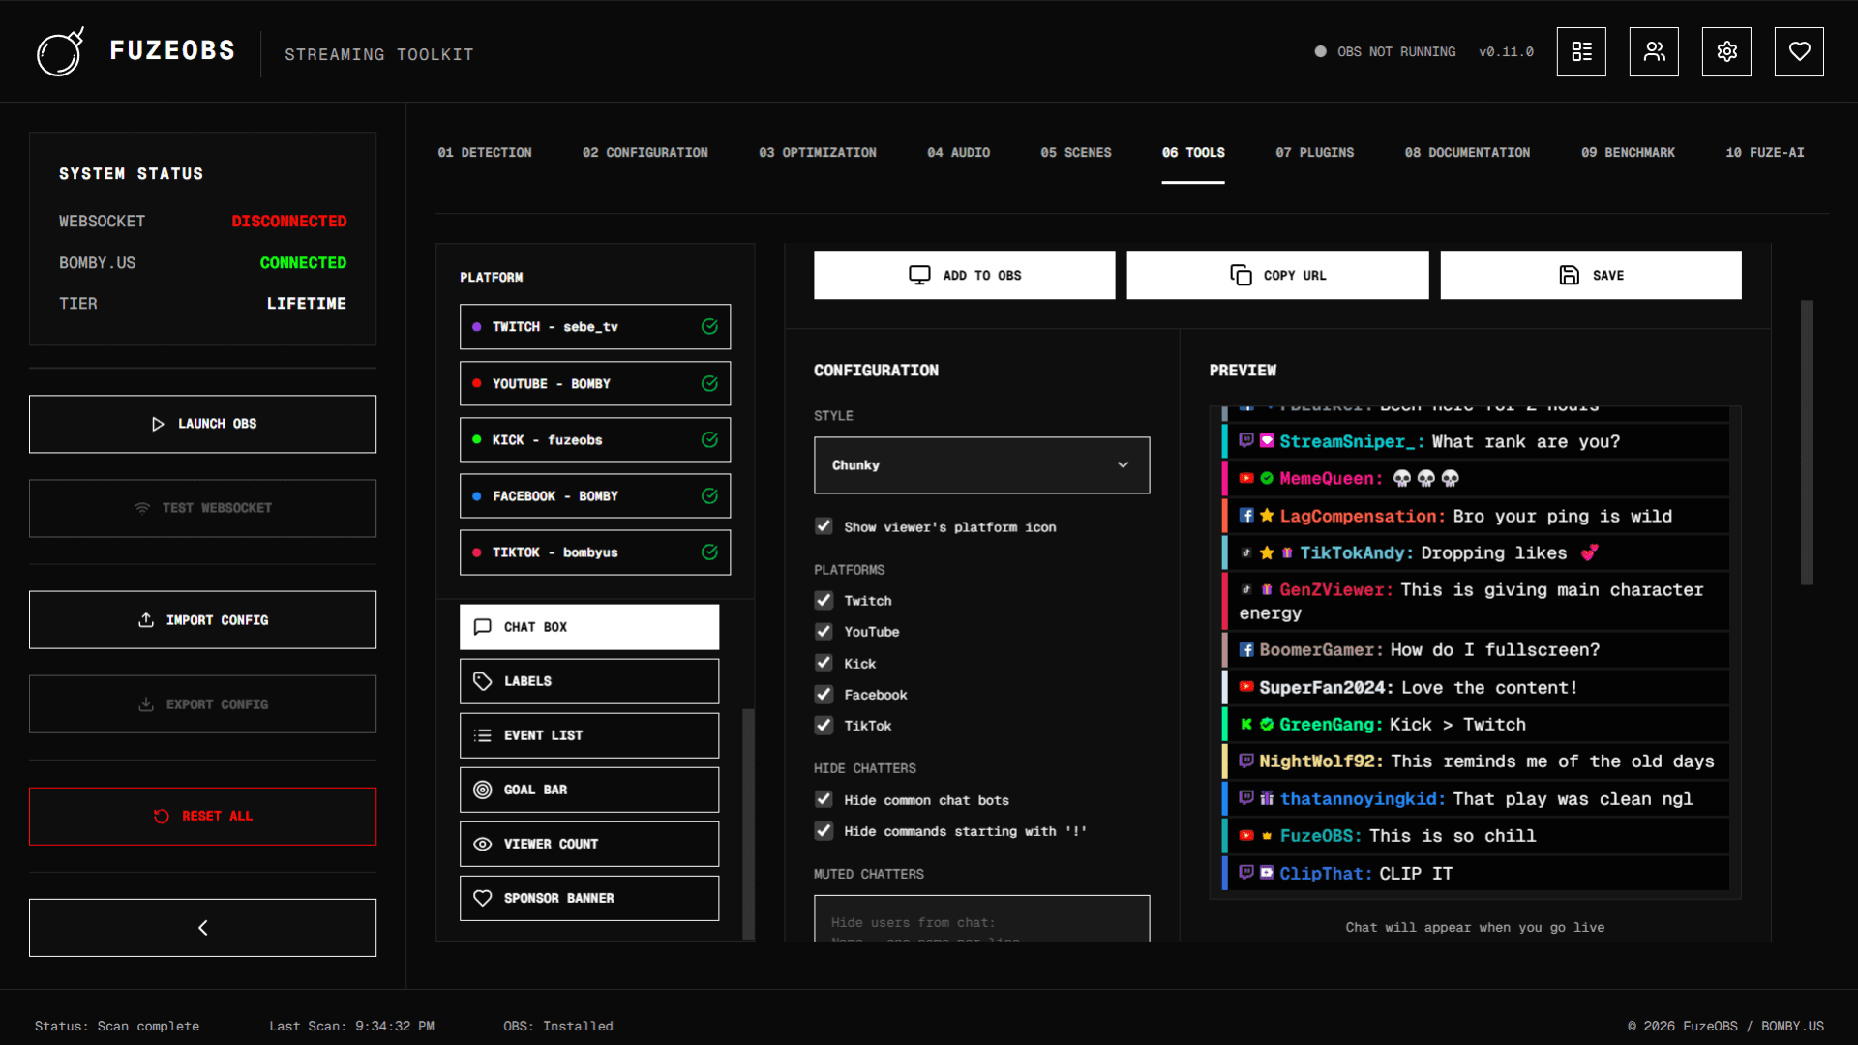
Task: Open the Style dropdown showing Chunky
Action: (981, 465)
